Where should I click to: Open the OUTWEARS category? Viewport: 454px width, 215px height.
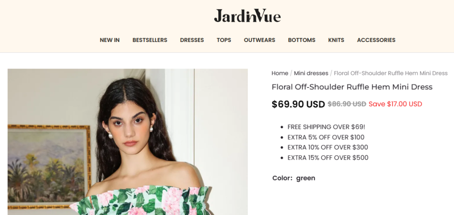[x=259, y=40]
